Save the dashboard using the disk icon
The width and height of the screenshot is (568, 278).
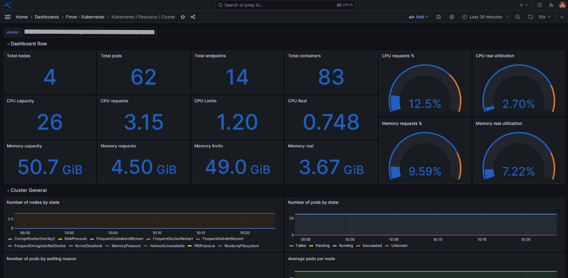(439, 17)
